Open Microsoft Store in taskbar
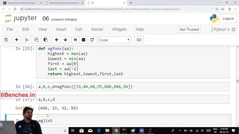The height and width of the screenshot is (134, 239). [81, 131]
